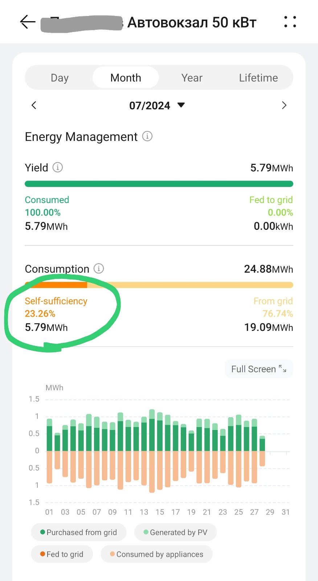Switch to the Year tab
Image resolution: width=318 pixels, height=581 pixels.
pyautogui.click(x=192, y=78)
